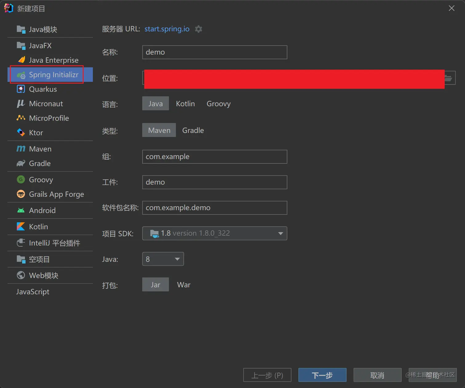Viewport: 465px width, 388px height.
Task: Click the Android robot icon
Action: pos(21,210)
